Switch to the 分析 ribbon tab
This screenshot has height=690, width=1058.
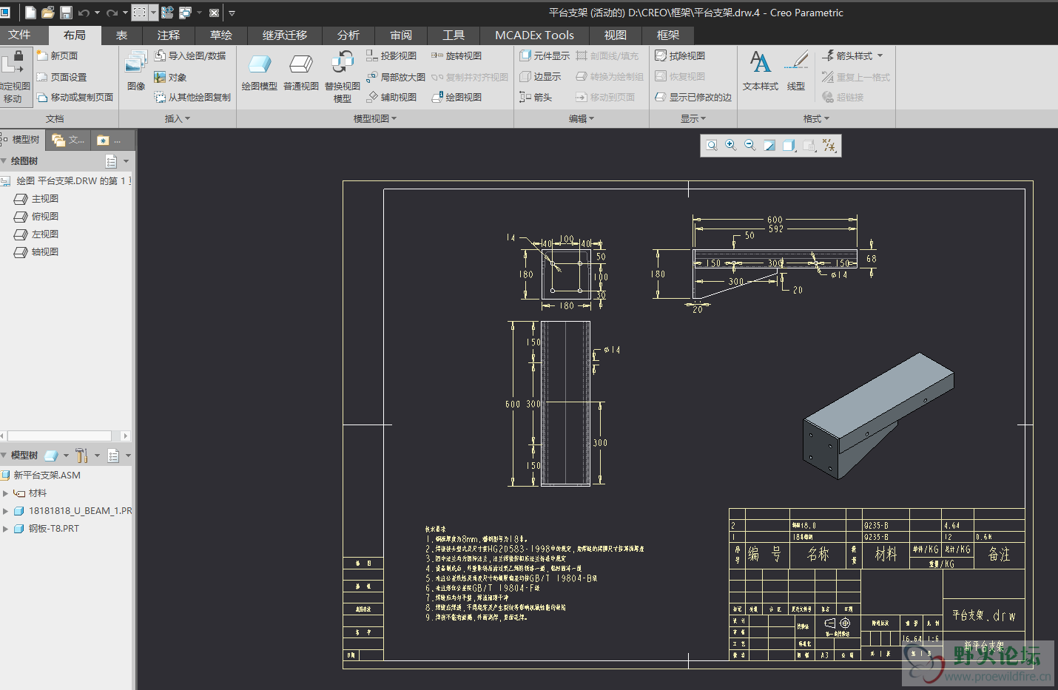(x=348, y=35)
